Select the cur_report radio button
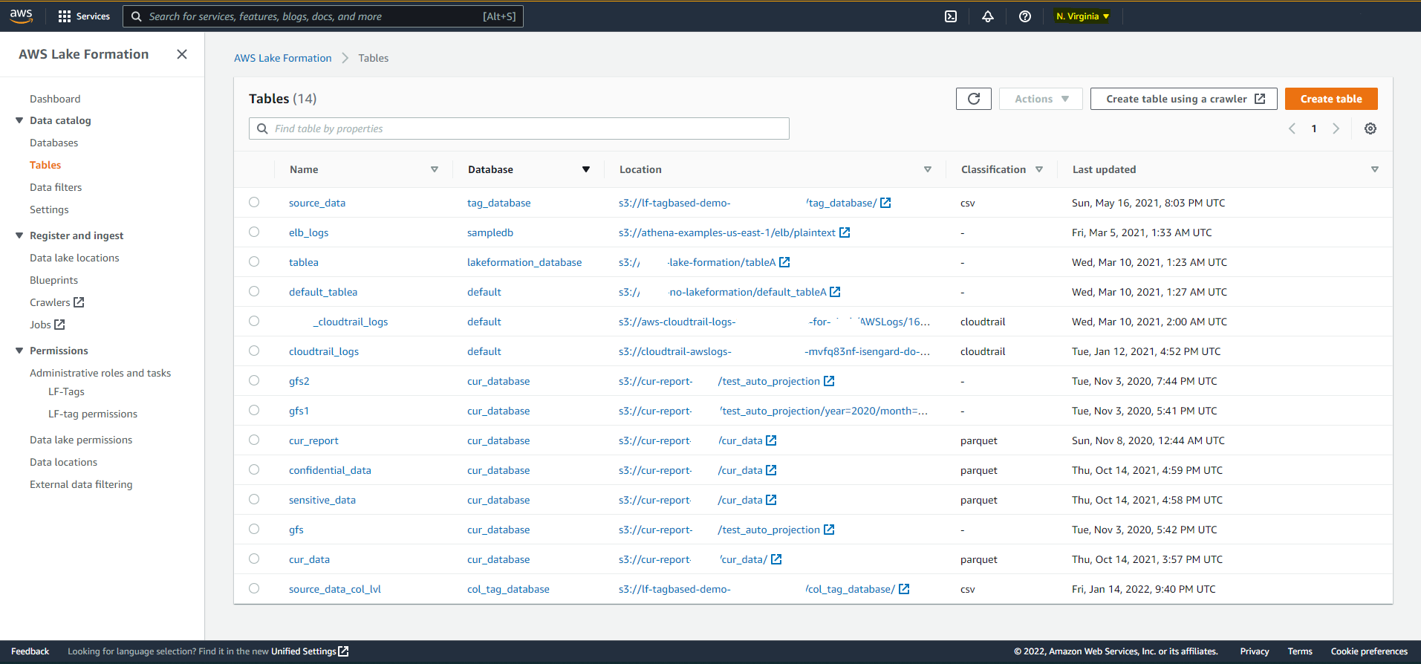 (x=254, y=440)
